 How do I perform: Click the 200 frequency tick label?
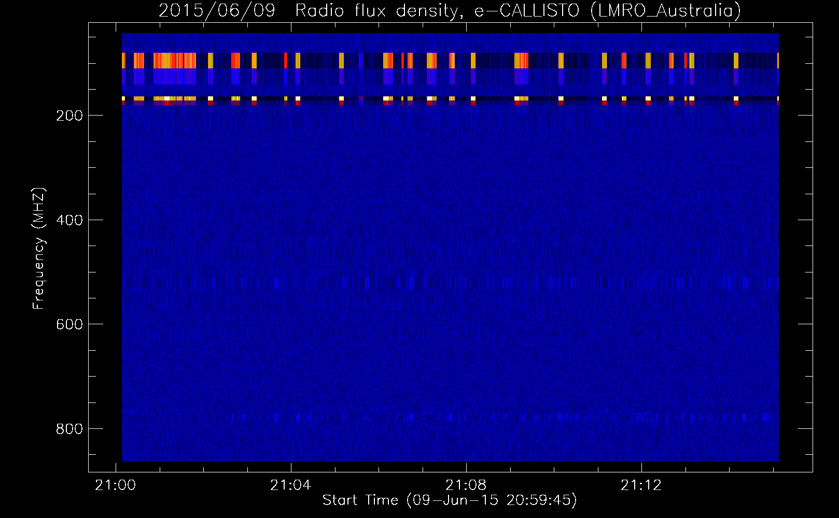tap(69, 116)
